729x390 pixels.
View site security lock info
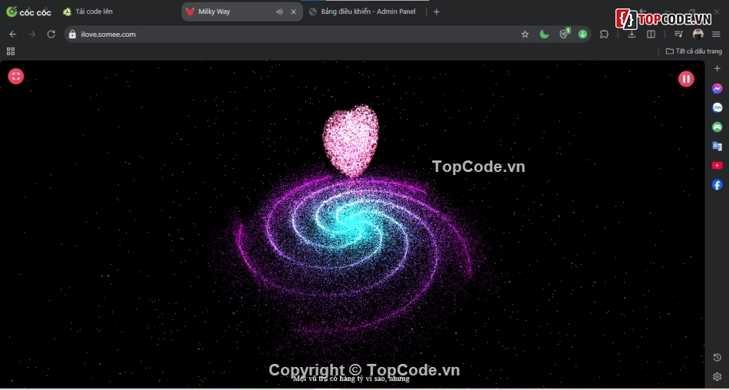pyautogui.click(x=72, y=34)
